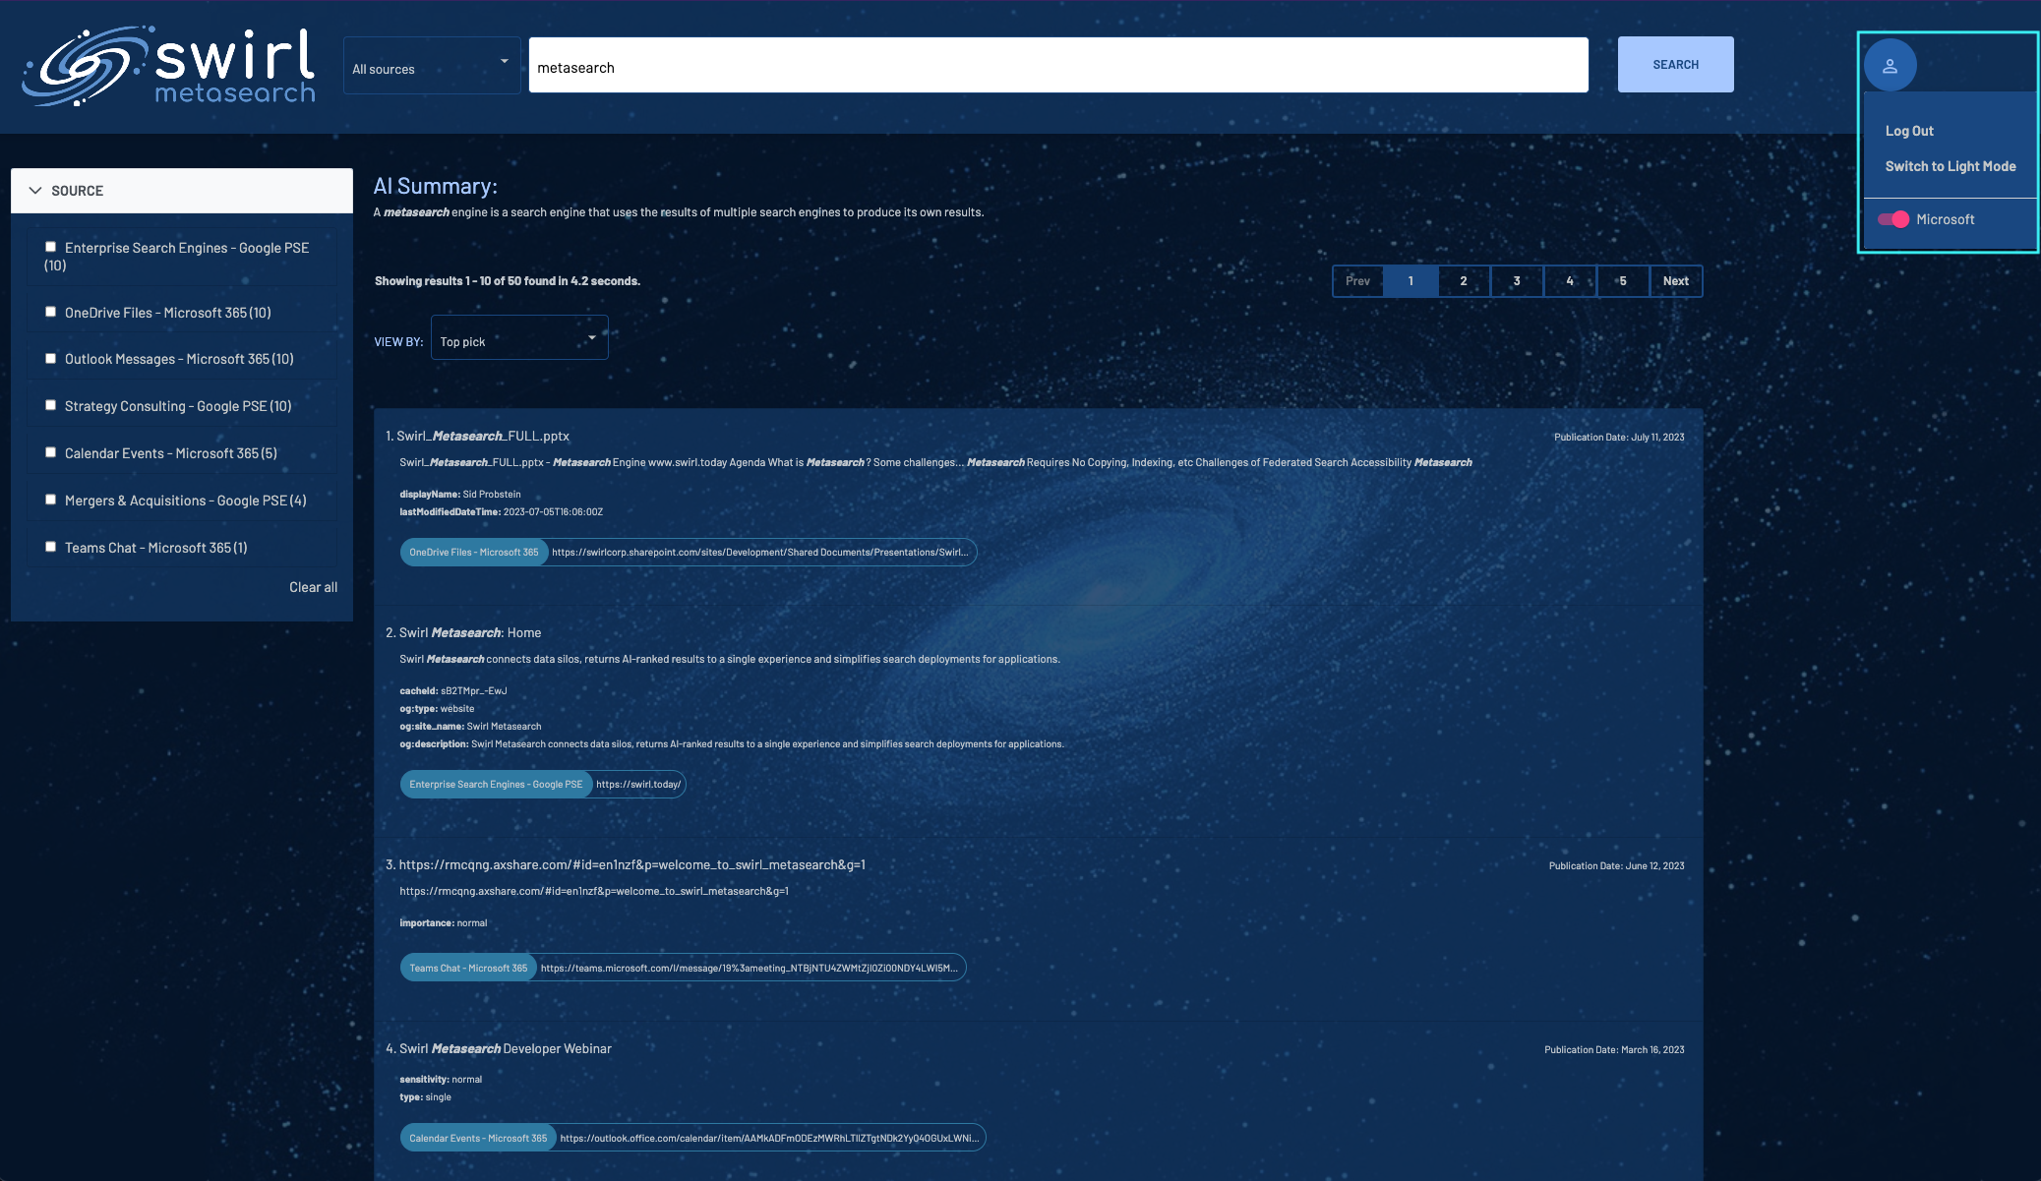This screenshot has height=1181, width=2041.
Task: Click the OneDrive Files source tag on result 1
Action: 474,551
